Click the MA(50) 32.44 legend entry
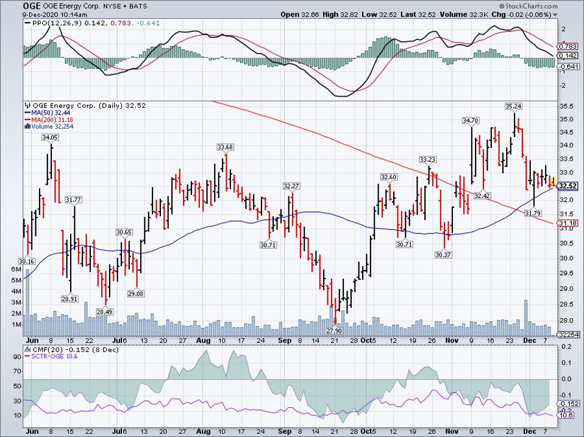 [48, 113]
